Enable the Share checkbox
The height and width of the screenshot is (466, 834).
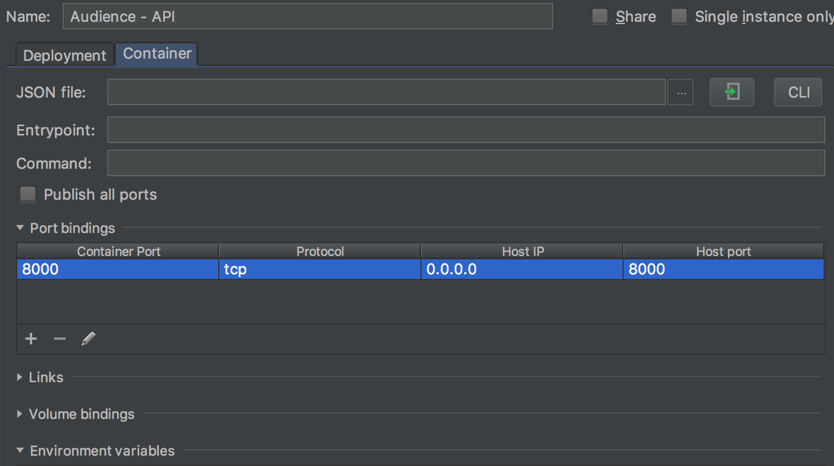(600, 17)
